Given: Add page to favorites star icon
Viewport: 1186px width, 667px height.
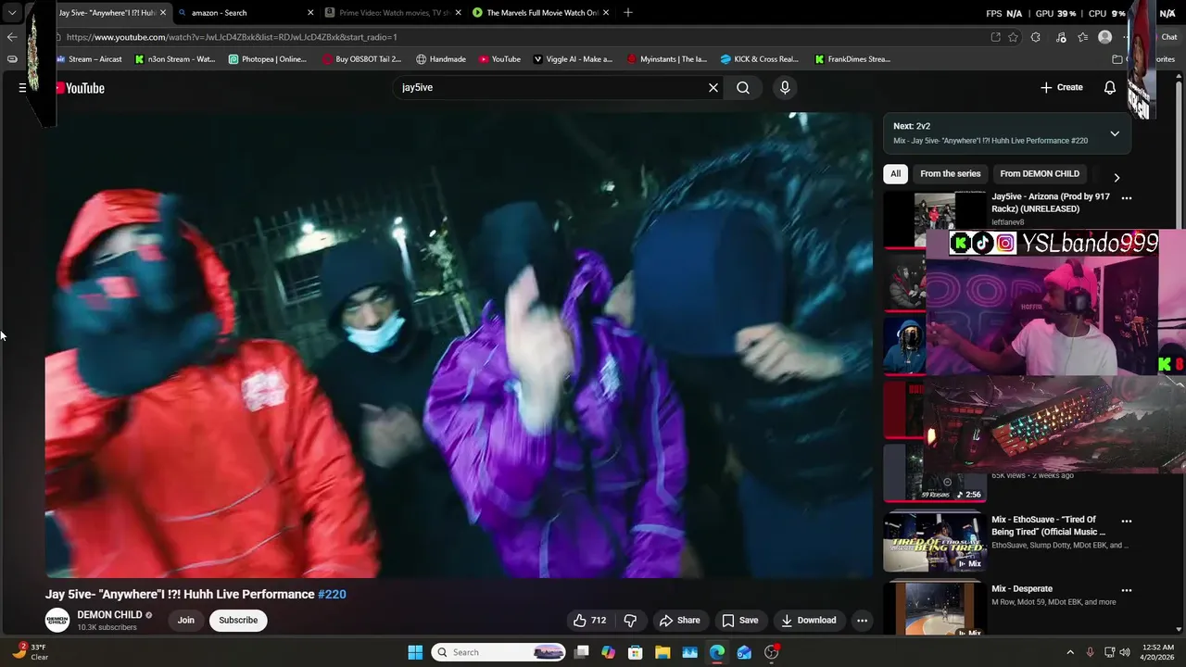Looking at the screenshot, I should (x=1014, y=37).
